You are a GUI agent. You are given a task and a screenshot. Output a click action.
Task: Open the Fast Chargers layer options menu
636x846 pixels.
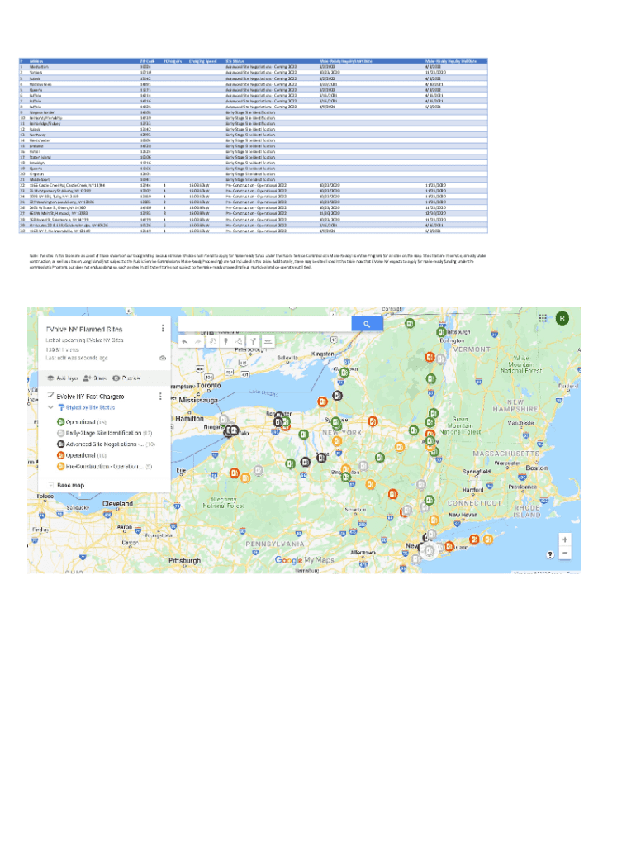(159, 397)
